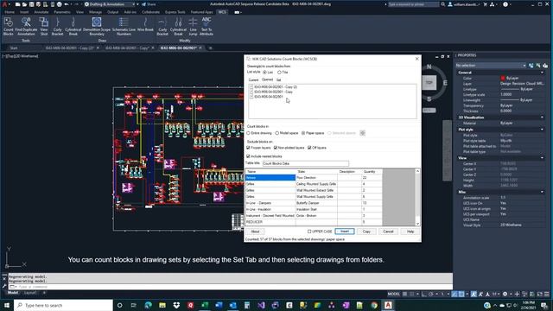Click the TOP face of the ViewCube
This screenshot has height=311, width=553.
tap(429, 83)
